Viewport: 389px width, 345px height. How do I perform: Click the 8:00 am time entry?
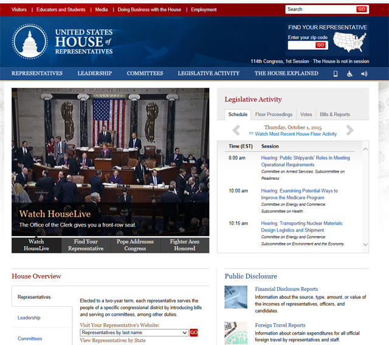tap(237, 158)
